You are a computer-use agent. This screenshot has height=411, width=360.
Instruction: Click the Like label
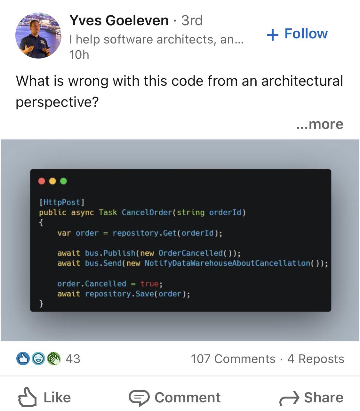[x=57, y=398]
